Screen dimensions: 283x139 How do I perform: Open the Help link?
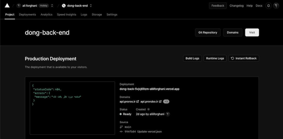pyautogui.click(x=250, y=5)
